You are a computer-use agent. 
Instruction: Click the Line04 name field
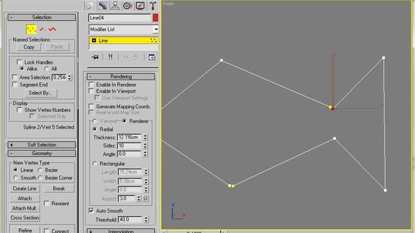(119, 17)
